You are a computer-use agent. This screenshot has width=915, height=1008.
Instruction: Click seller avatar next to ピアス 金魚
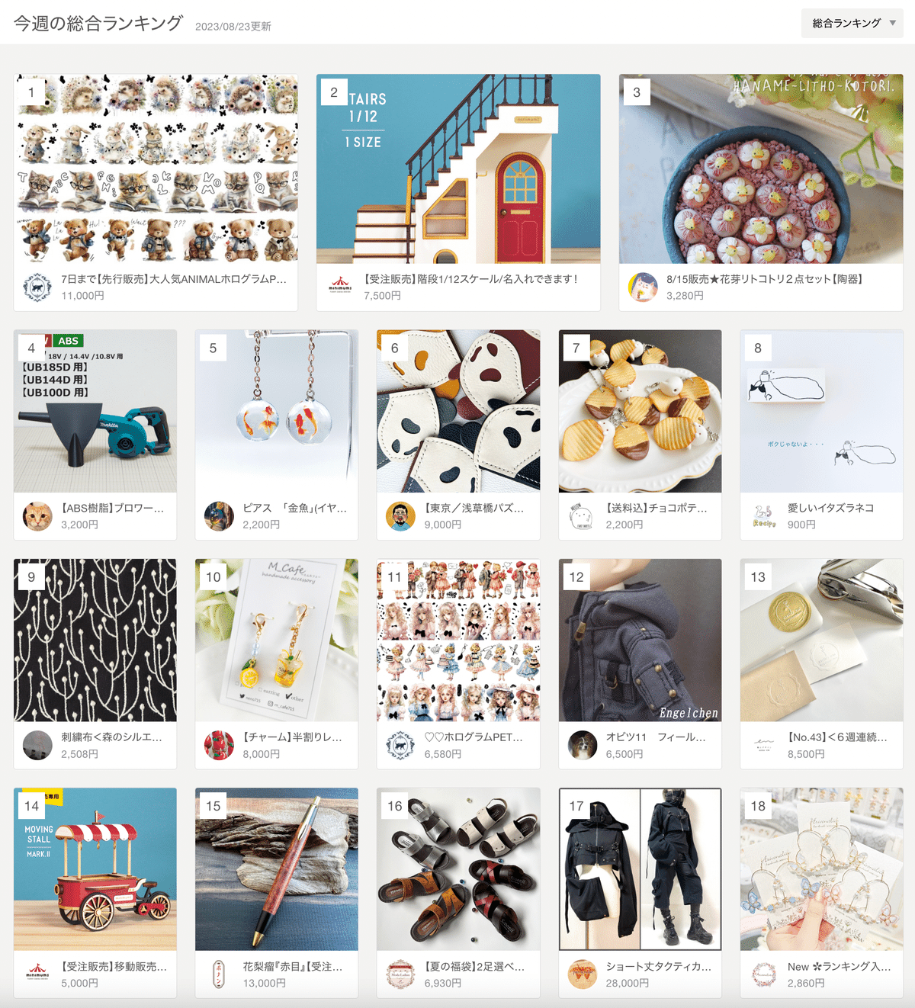219,516
